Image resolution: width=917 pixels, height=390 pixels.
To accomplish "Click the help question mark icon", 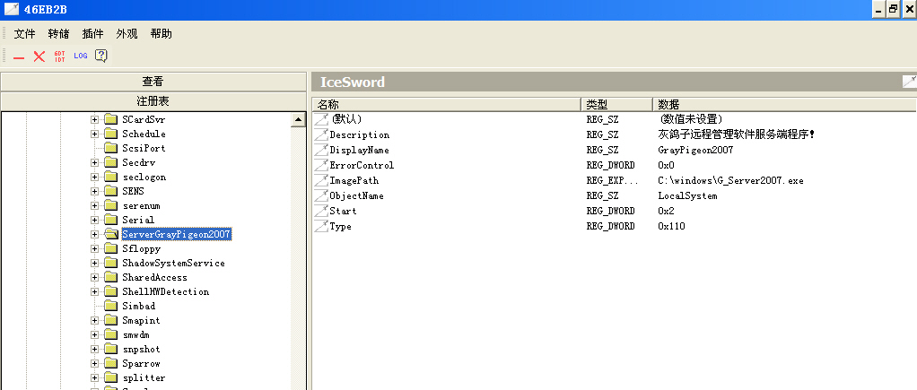I will tap(101, 56).
